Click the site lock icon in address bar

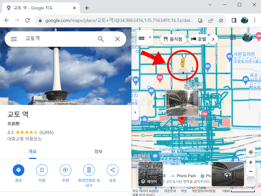[40, 20]
